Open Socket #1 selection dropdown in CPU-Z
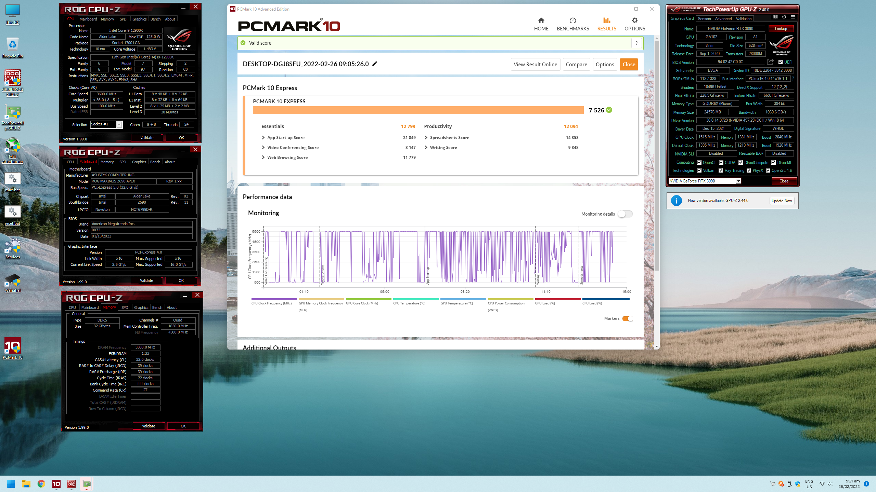 click(x=119, y=124)
